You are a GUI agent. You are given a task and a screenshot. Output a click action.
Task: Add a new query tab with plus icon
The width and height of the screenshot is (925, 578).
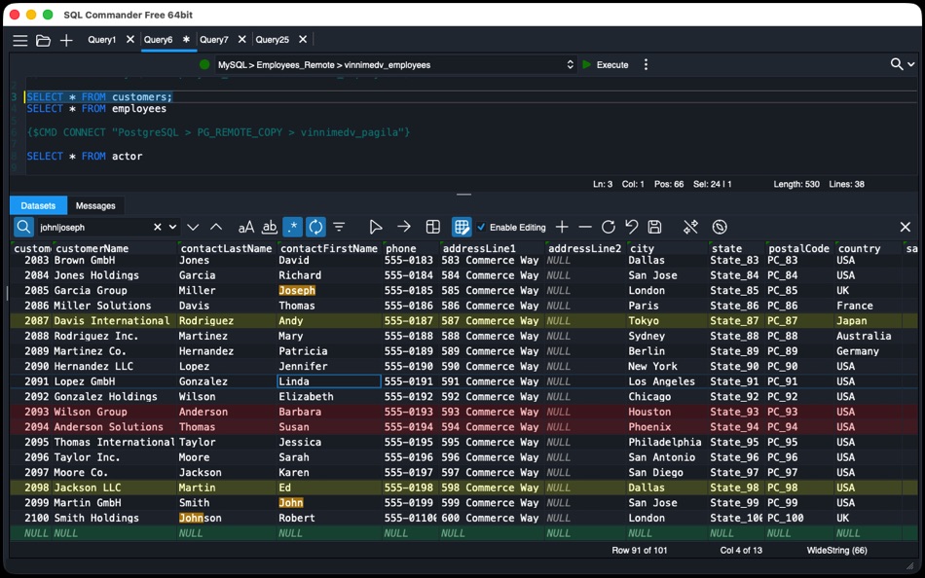[x=66, y=40]
